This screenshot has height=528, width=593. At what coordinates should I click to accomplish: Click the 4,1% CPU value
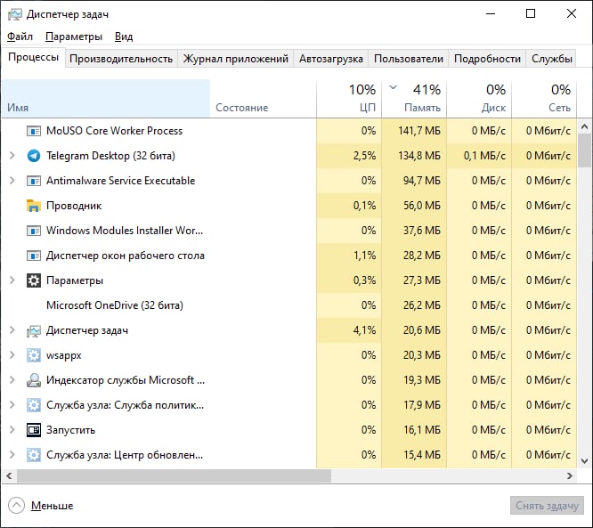click(x=364, y=330)
